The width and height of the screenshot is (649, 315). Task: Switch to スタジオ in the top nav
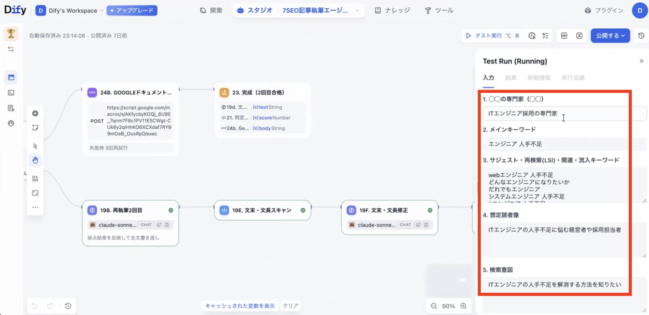[x=255, y=10]
